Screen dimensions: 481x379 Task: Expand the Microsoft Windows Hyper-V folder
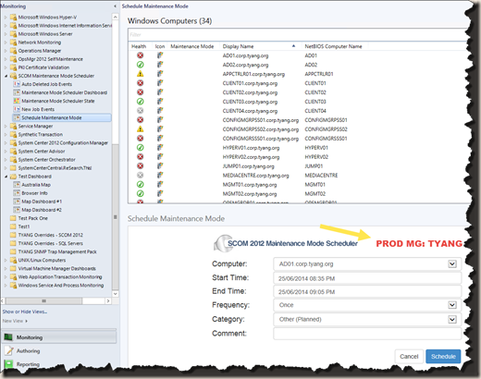[6, 18]
